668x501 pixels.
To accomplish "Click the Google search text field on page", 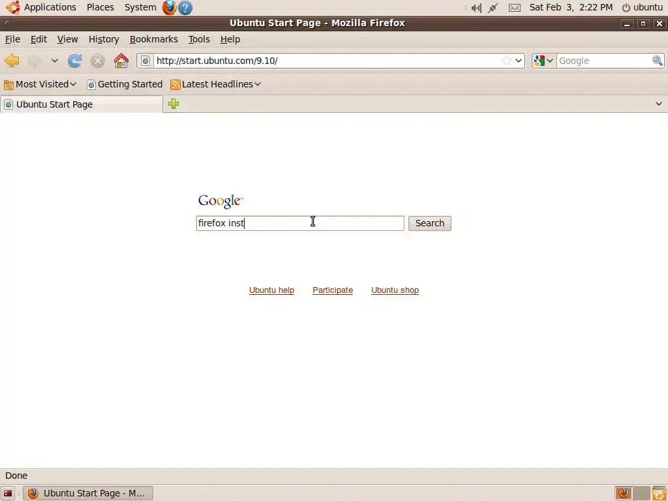I will pyautogui.click(x=300, y=223).
